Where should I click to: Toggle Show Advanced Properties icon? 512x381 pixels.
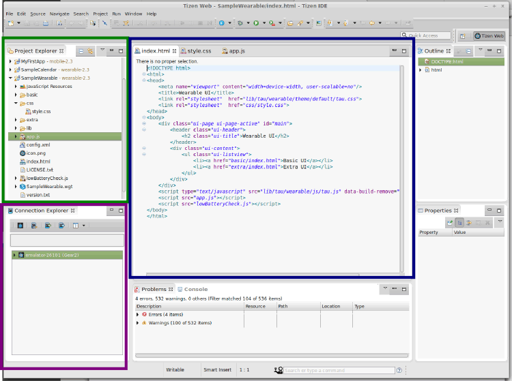(469, 223)
